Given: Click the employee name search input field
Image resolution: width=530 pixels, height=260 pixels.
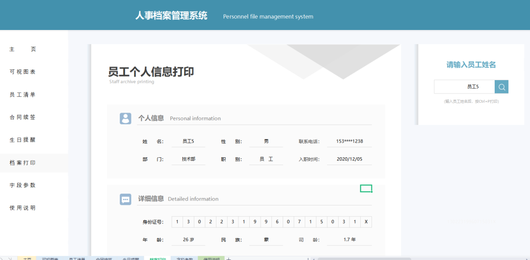Looking at the screenshot, I should pyautogui.click(x=464, y=87).
